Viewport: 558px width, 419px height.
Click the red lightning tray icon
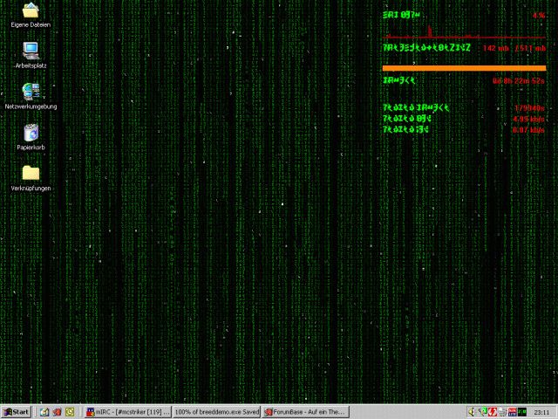(x=493, y=412)
